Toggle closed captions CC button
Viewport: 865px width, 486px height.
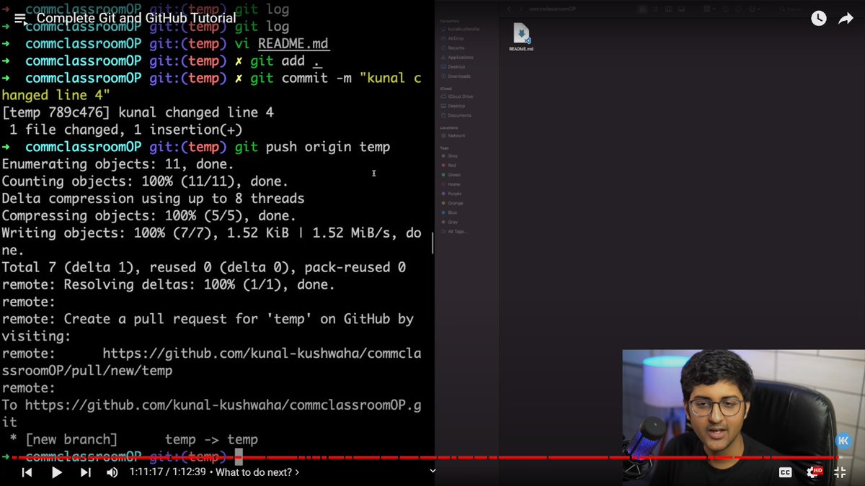coord(786,472)
